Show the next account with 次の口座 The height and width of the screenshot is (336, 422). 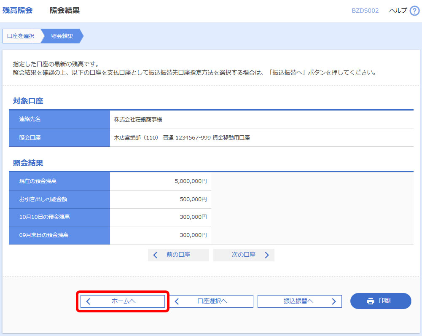244,255
